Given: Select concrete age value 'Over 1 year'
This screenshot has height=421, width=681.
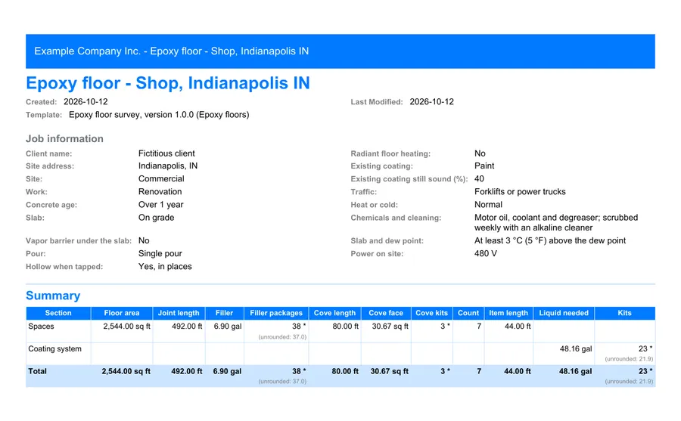Looking at the screenshot, I should pyautogui.click(x=160, y=204).
